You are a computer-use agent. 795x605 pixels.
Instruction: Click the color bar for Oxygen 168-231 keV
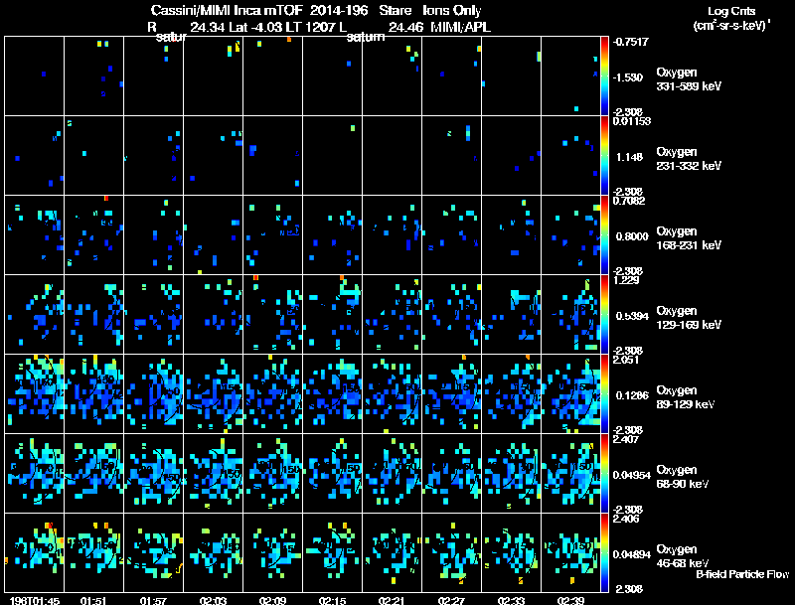(605, 235)
